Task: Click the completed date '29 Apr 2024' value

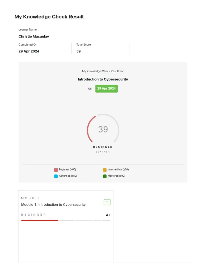Action: click(x=29, y=51)
